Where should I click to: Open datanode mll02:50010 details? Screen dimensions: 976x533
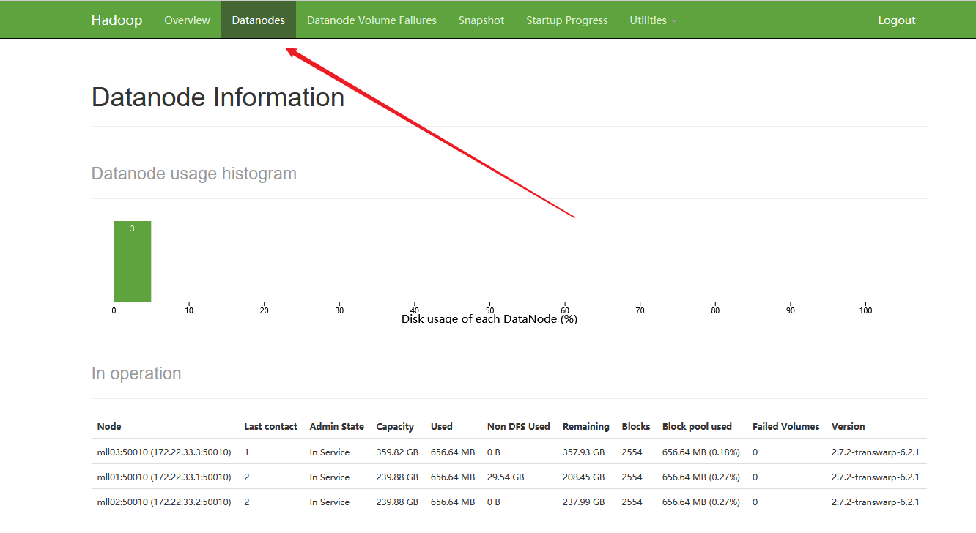tap(163, 502)
